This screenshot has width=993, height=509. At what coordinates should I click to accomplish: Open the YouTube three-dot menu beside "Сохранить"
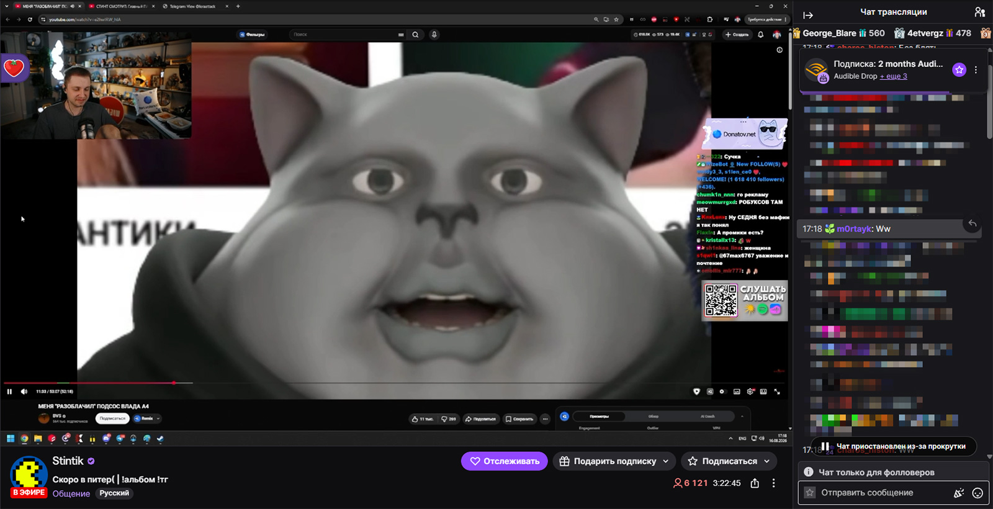[546, 419]
